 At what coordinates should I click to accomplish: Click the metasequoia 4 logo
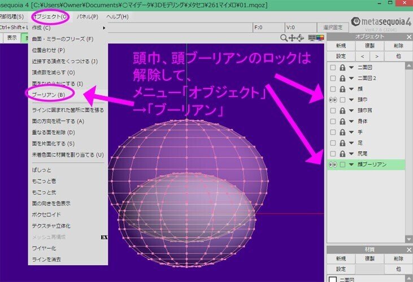(x=381, y=22)
